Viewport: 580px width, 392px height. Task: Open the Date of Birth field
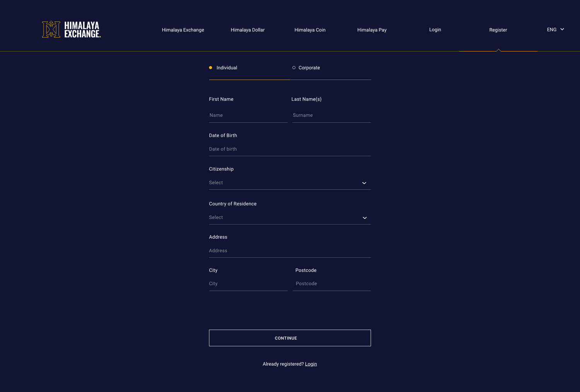(290, 149)
